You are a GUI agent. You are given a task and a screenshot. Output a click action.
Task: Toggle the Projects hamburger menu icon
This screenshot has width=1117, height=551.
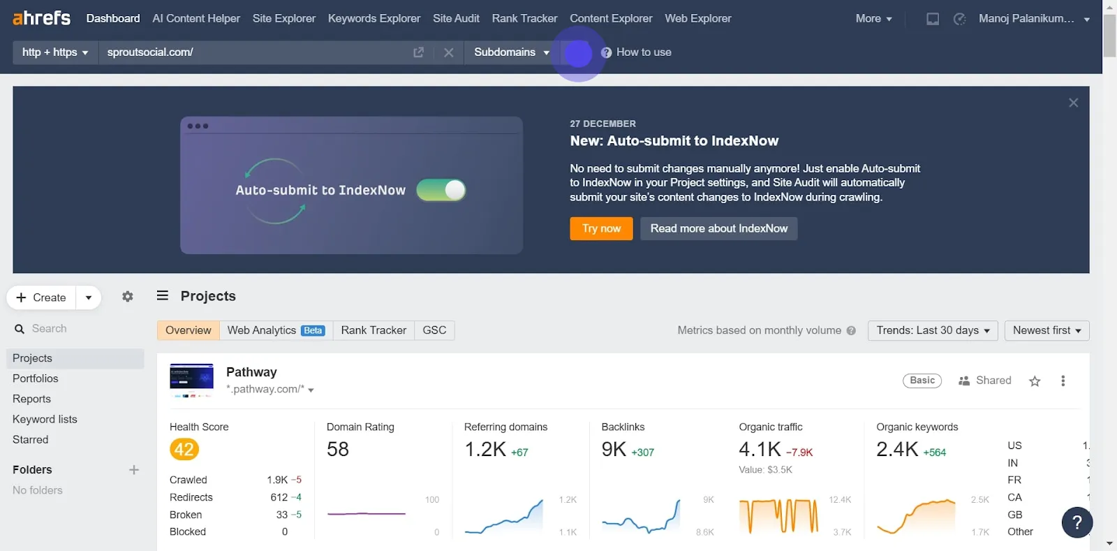[163, 295]
